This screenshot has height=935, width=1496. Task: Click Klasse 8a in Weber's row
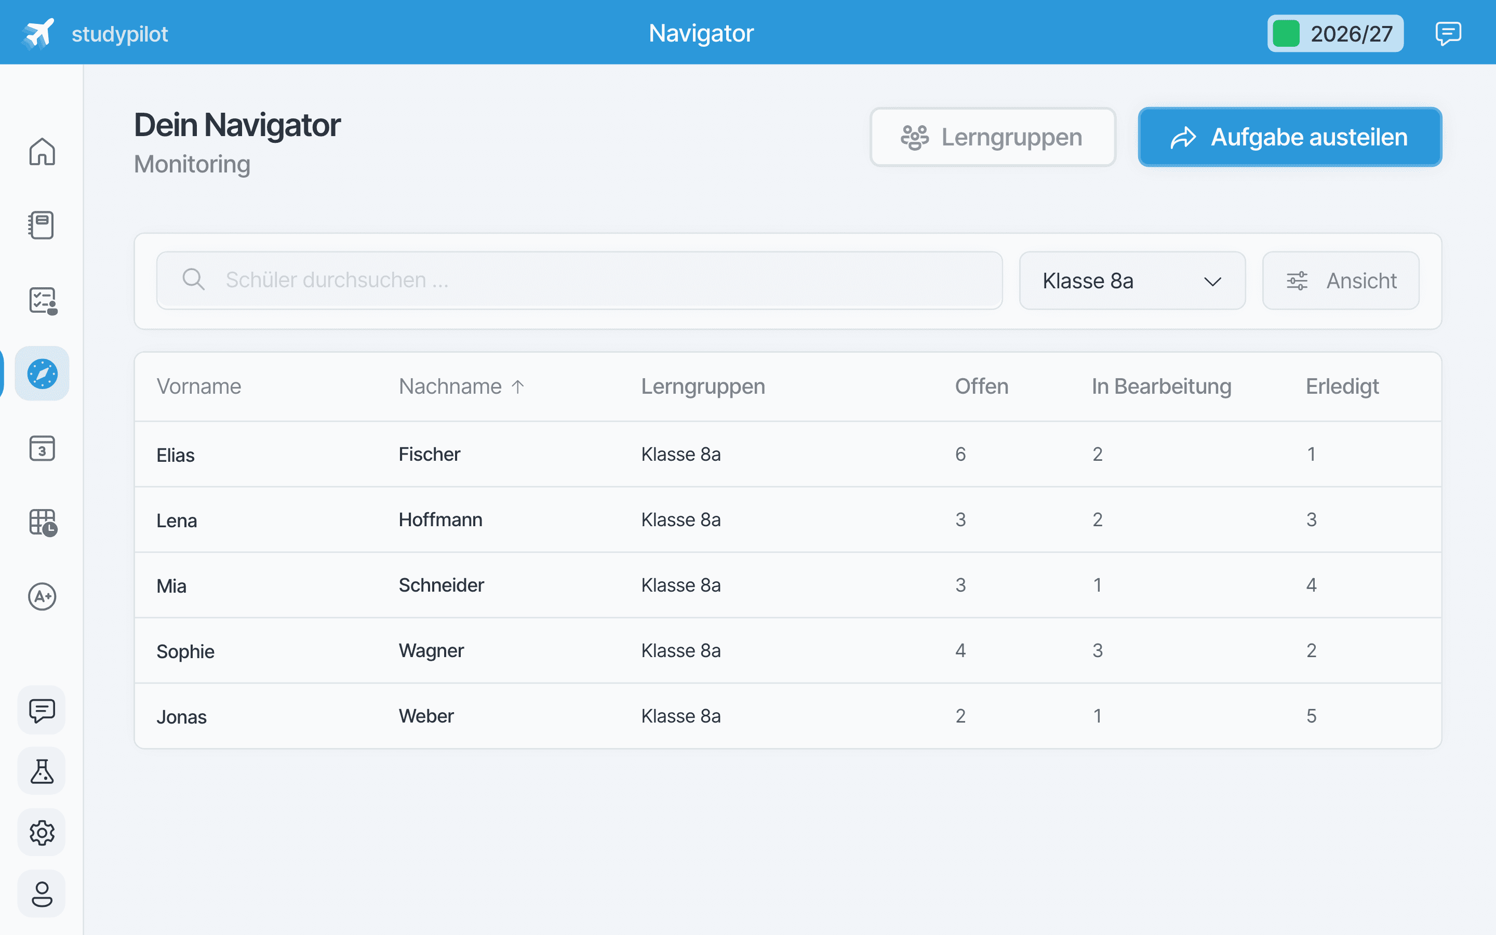pos(680,716)
